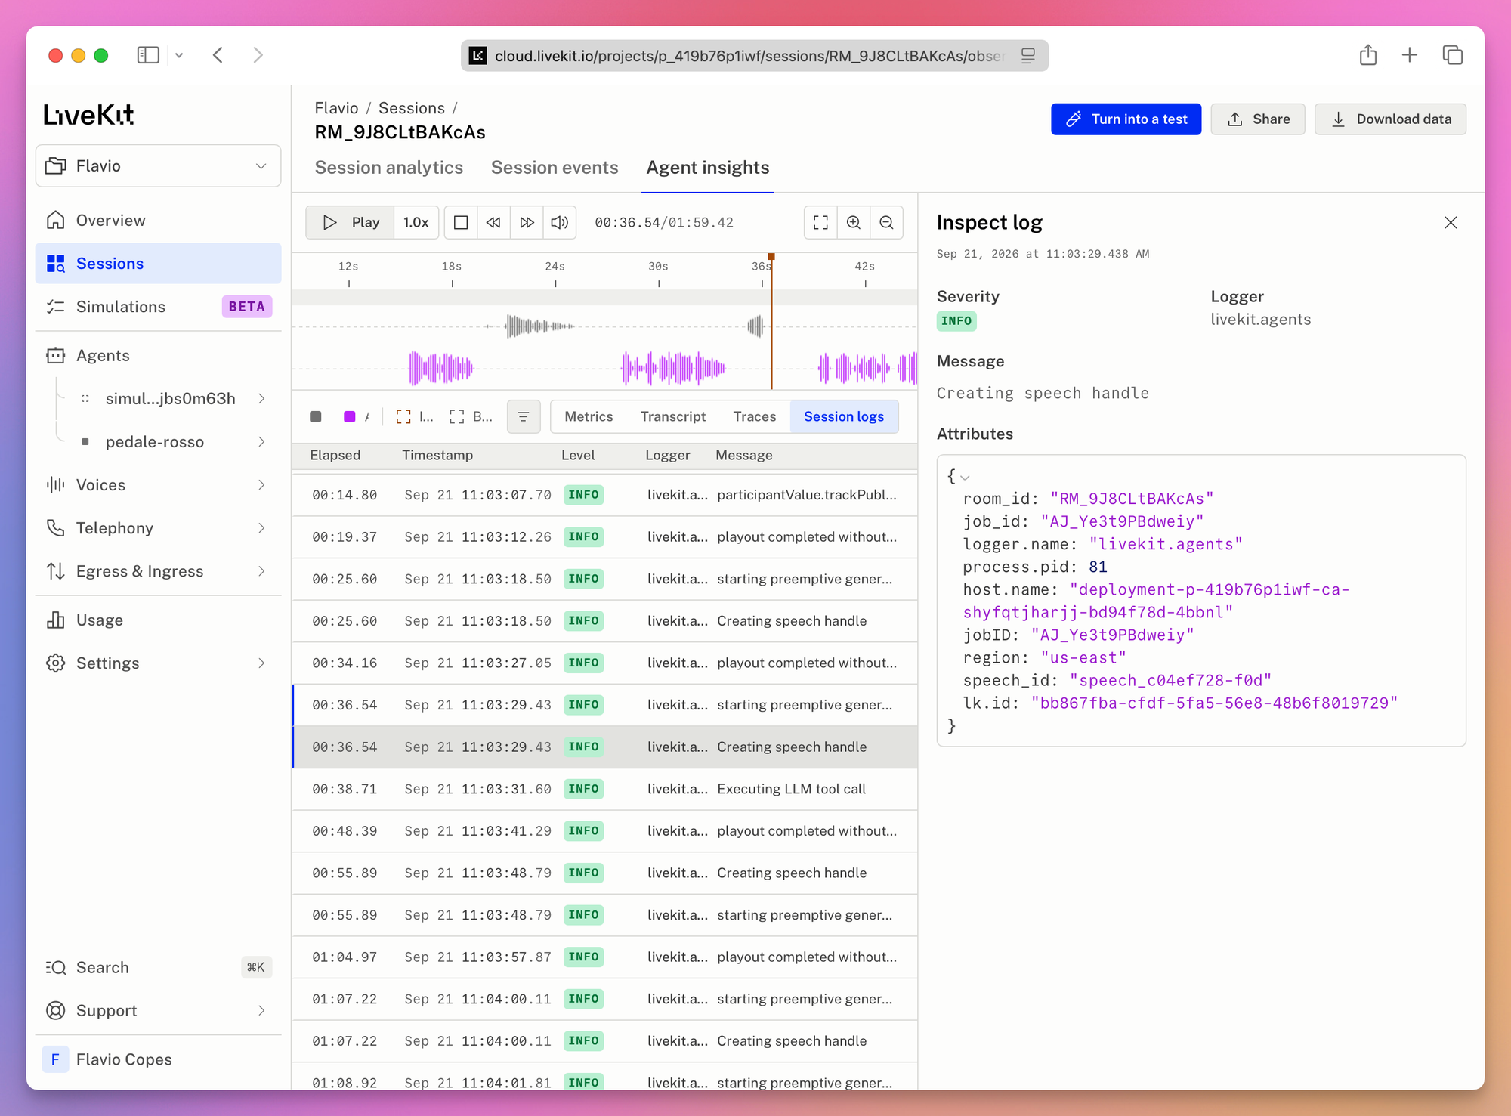Stop playback with the square stop icon
Image resolution: width=1511 pixels, height=1116 pixels.
coord(461,222)
